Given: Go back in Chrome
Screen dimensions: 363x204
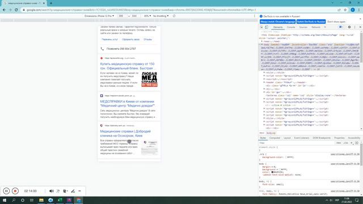Looking at the screenshot, I should coord(4,10).
